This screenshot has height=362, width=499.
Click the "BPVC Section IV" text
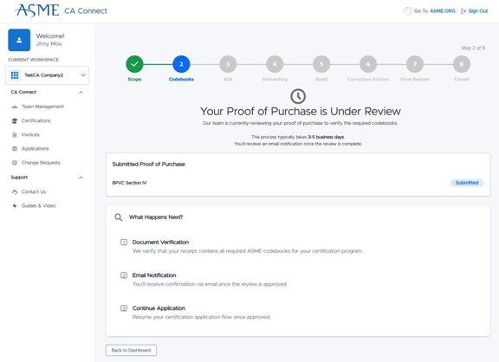pos(129,183)
